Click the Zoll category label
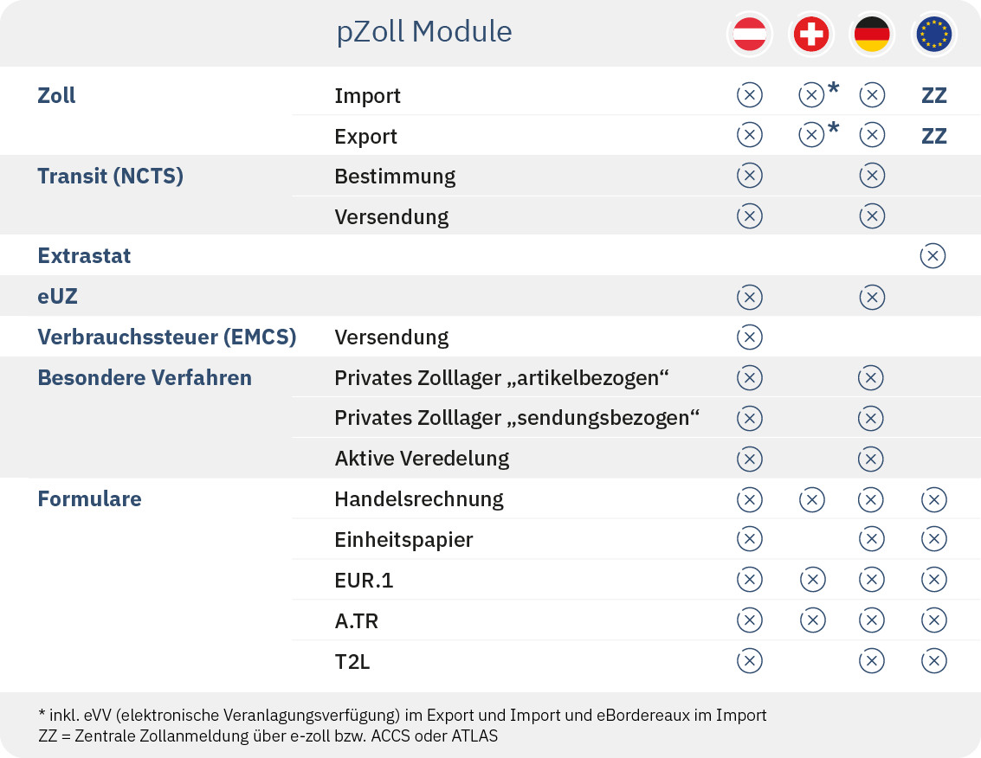This screenshot has height=758, width=981. (x=56, y=96)
